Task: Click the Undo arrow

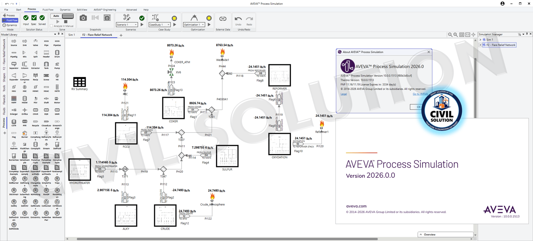Action: 238,19
